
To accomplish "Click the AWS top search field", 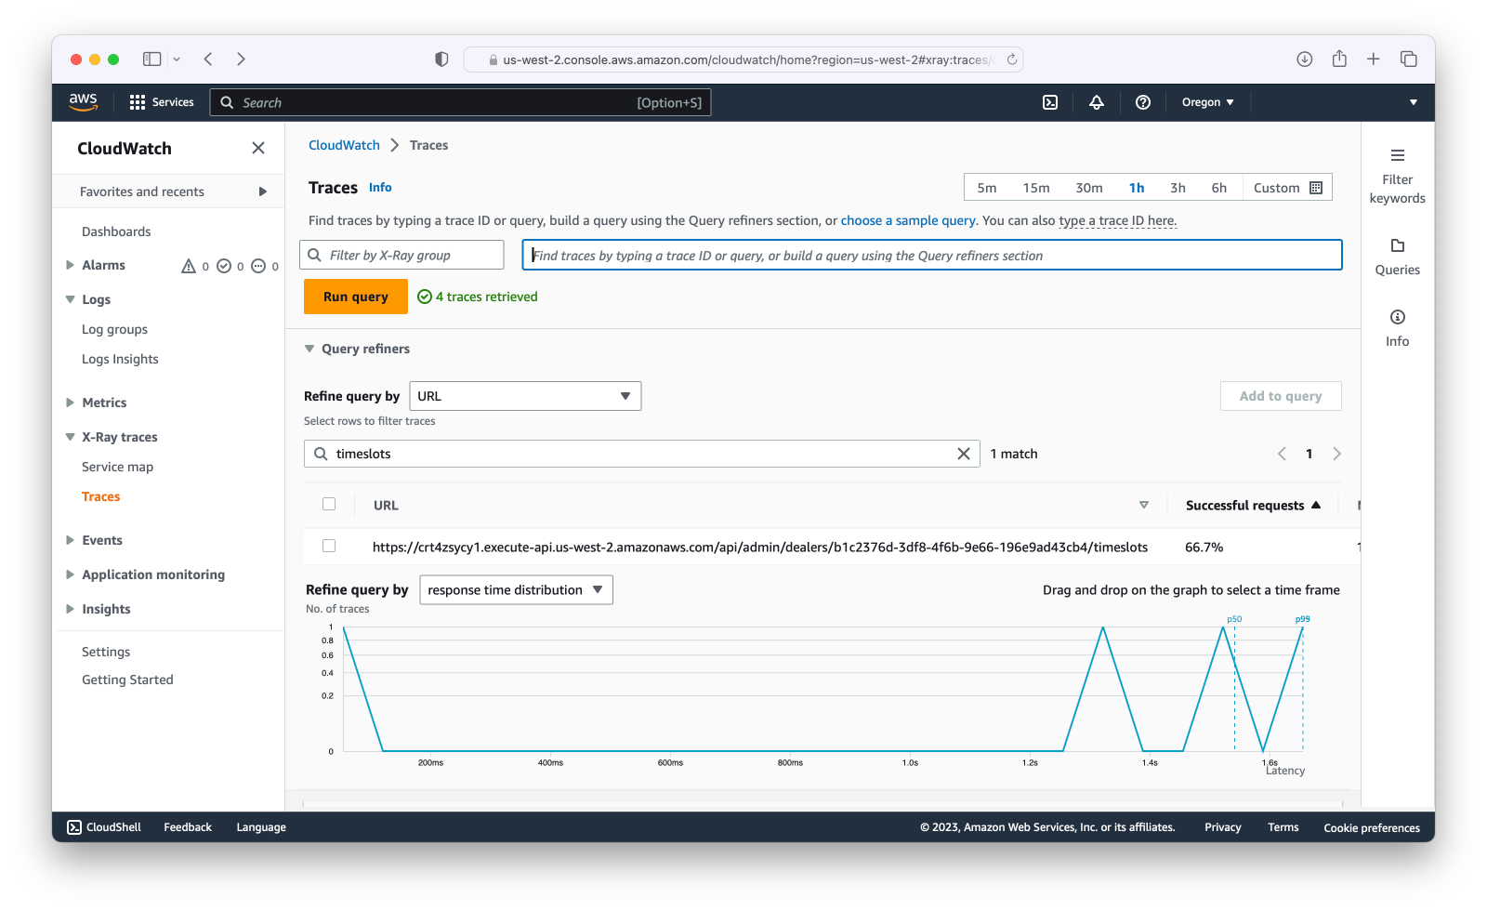I will pos(461,102).
